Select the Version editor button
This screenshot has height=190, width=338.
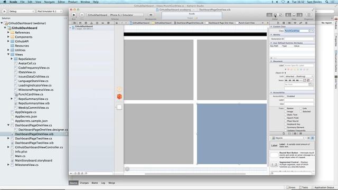[x=281, y=15]
